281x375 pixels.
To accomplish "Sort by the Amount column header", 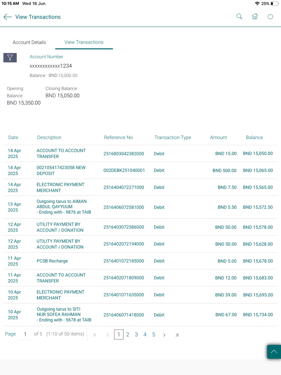I will [x=219, y=137].
